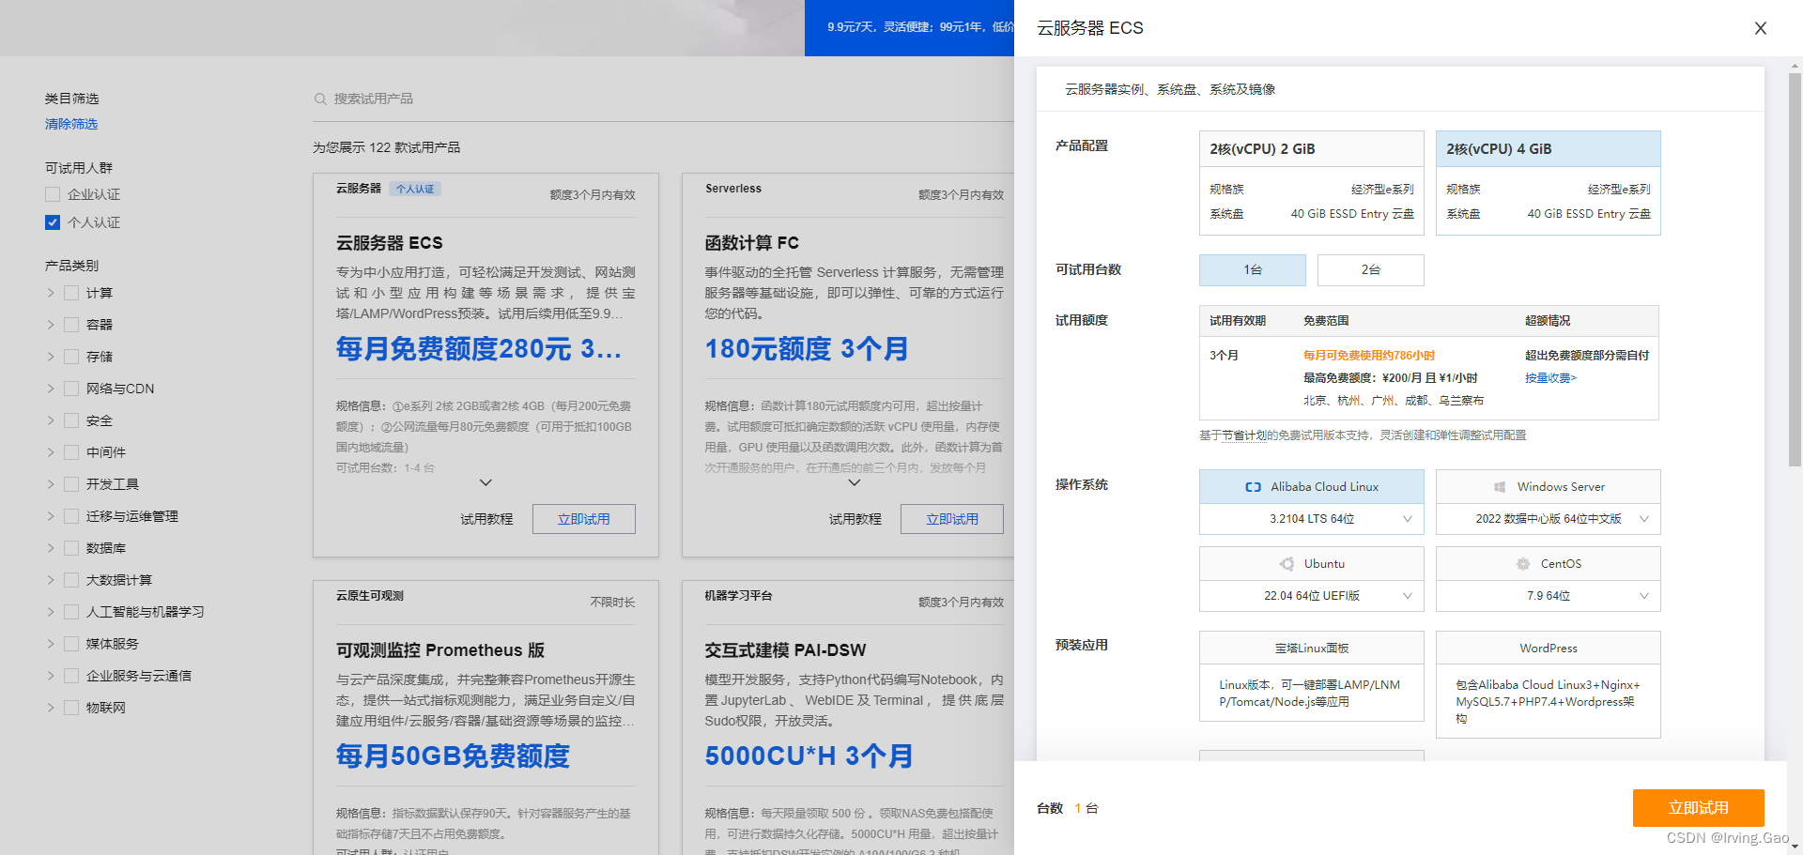Click the 9.9元7天 blue promo banner

pyautogui.click(x=909, y=27)
